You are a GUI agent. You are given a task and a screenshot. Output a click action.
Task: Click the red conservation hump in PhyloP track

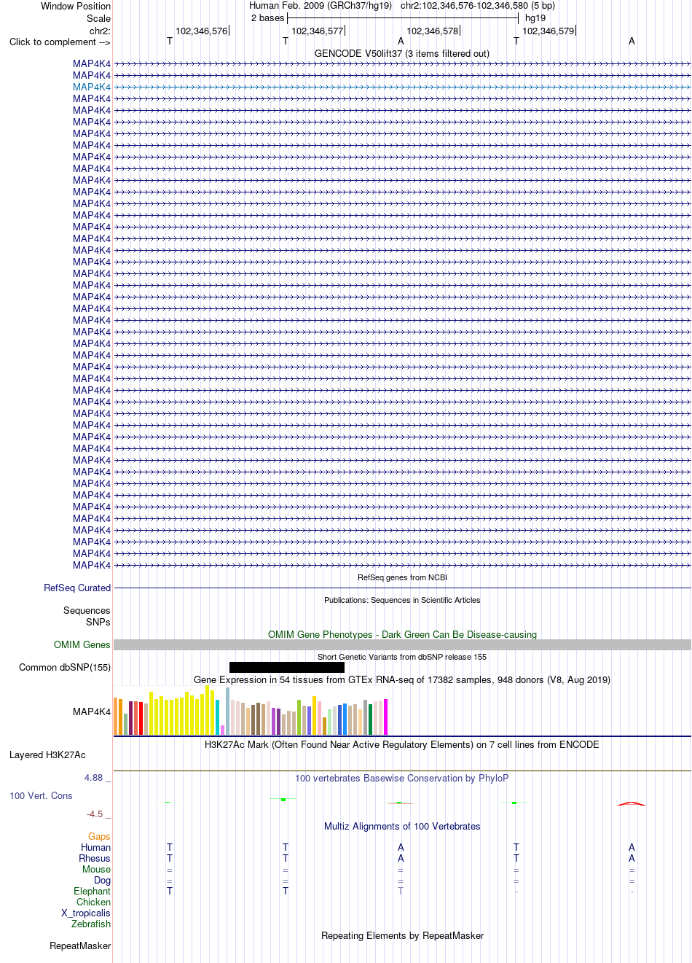tap(632, 803)
